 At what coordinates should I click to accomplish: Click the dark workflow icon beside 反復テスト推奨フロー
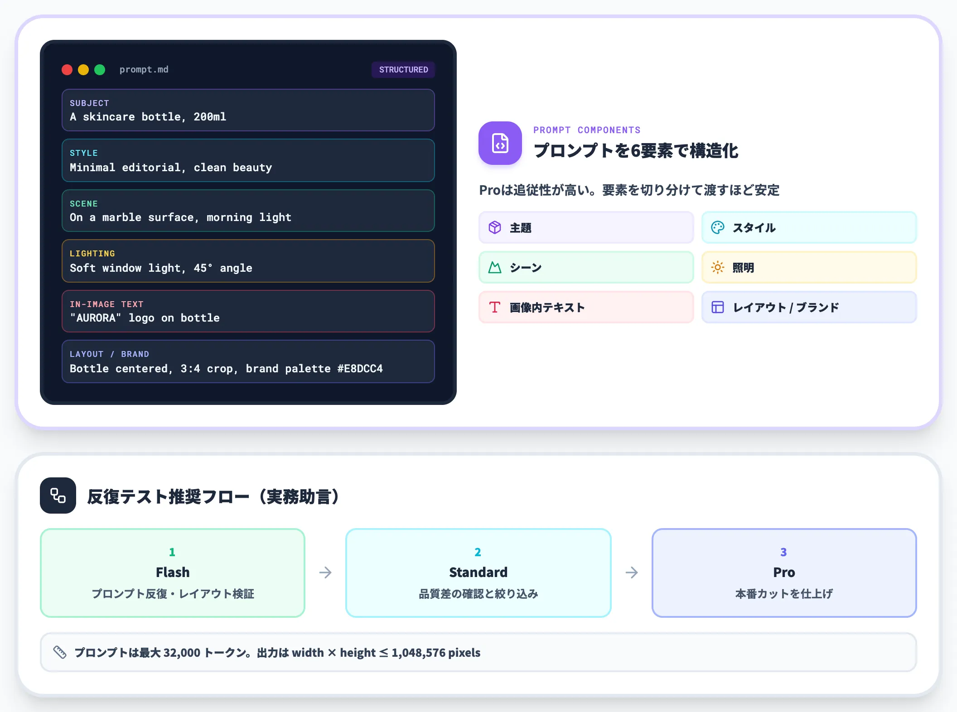[58, 496]
